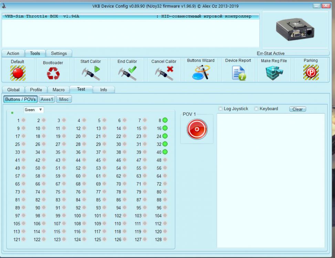The image size is (335, 258).
Task: Activate the Parking icon
Action: point(311,73)
